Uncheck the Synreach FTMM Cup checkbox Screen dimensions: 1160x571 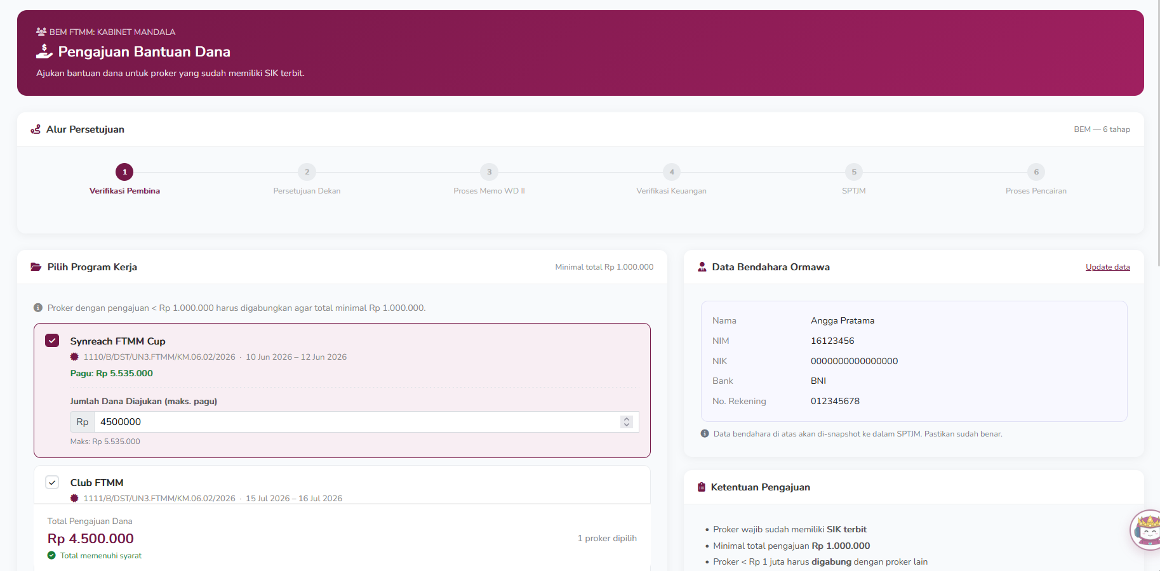coord(52,341)
